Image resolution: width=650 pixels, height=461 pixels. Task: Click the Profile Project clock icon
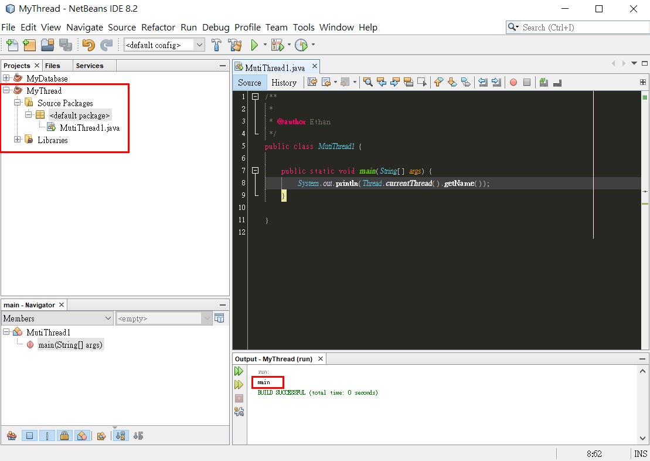[x=301, y=45]
